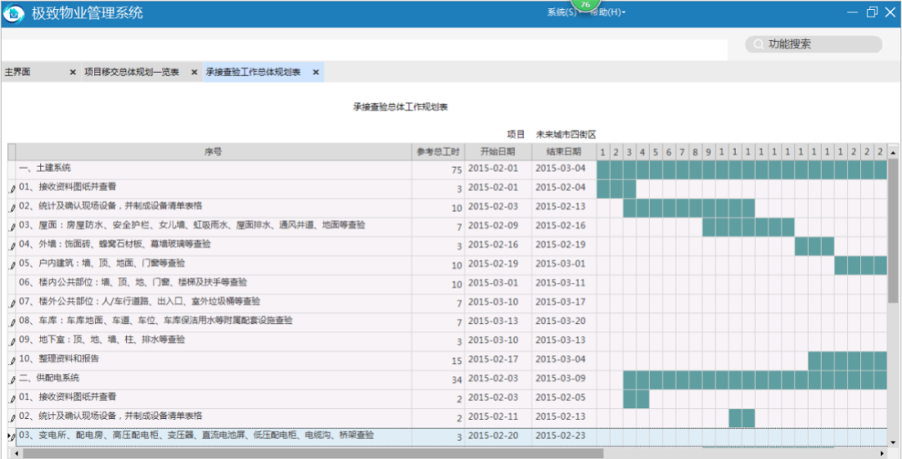Open the 帮助(H) menu
Image resolution: width=902 pixels, height=459 pixels.
[605, 12]
